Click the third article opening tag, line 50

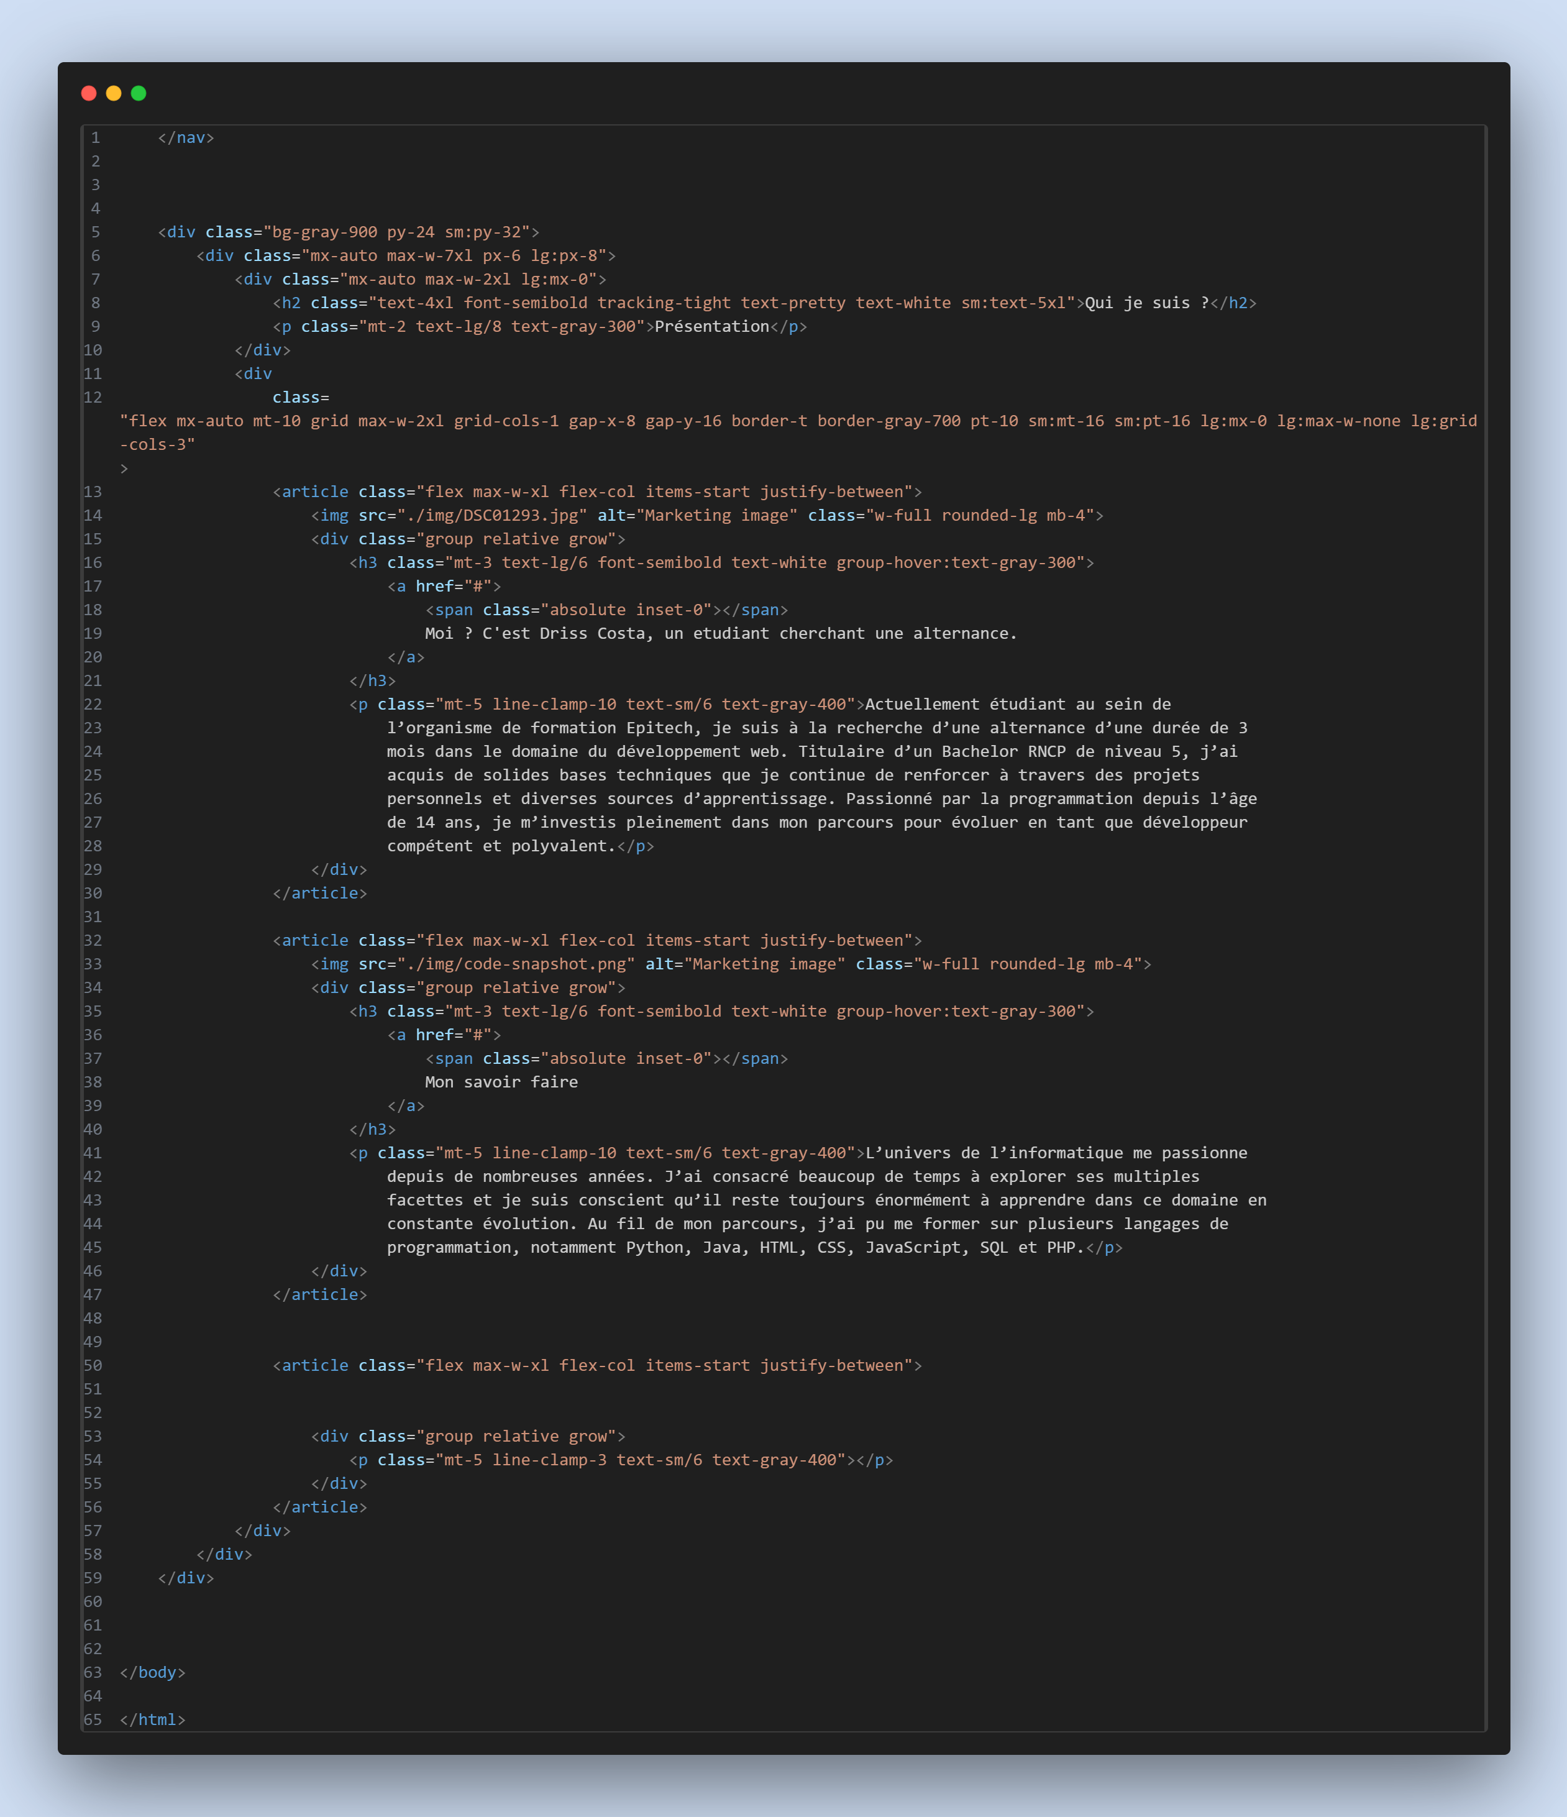(596, 1365)
